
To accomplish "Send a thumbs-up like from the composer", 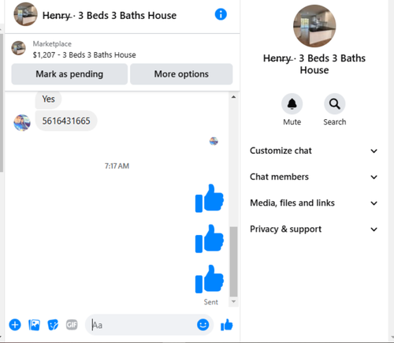I will point(227,325).
